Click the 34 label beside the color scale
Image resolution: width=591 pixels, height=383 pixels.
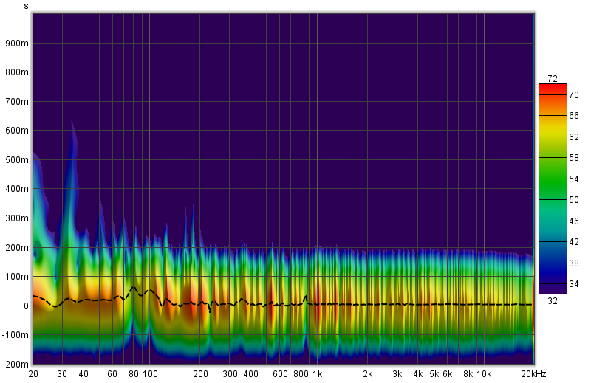pyautogui.click(x=574, y=284)
